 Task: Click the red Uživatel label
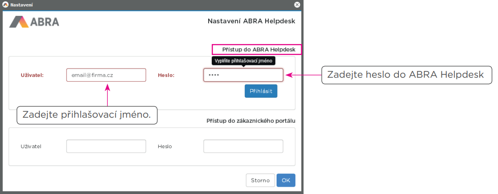pos(32,75)
